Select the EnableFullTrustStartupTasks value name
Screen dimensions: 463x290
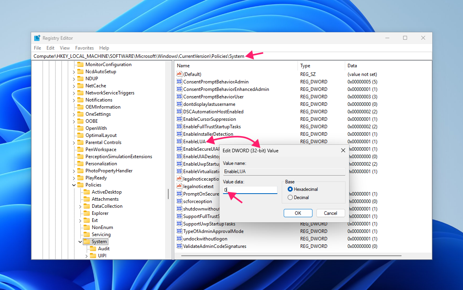(212, 126)
